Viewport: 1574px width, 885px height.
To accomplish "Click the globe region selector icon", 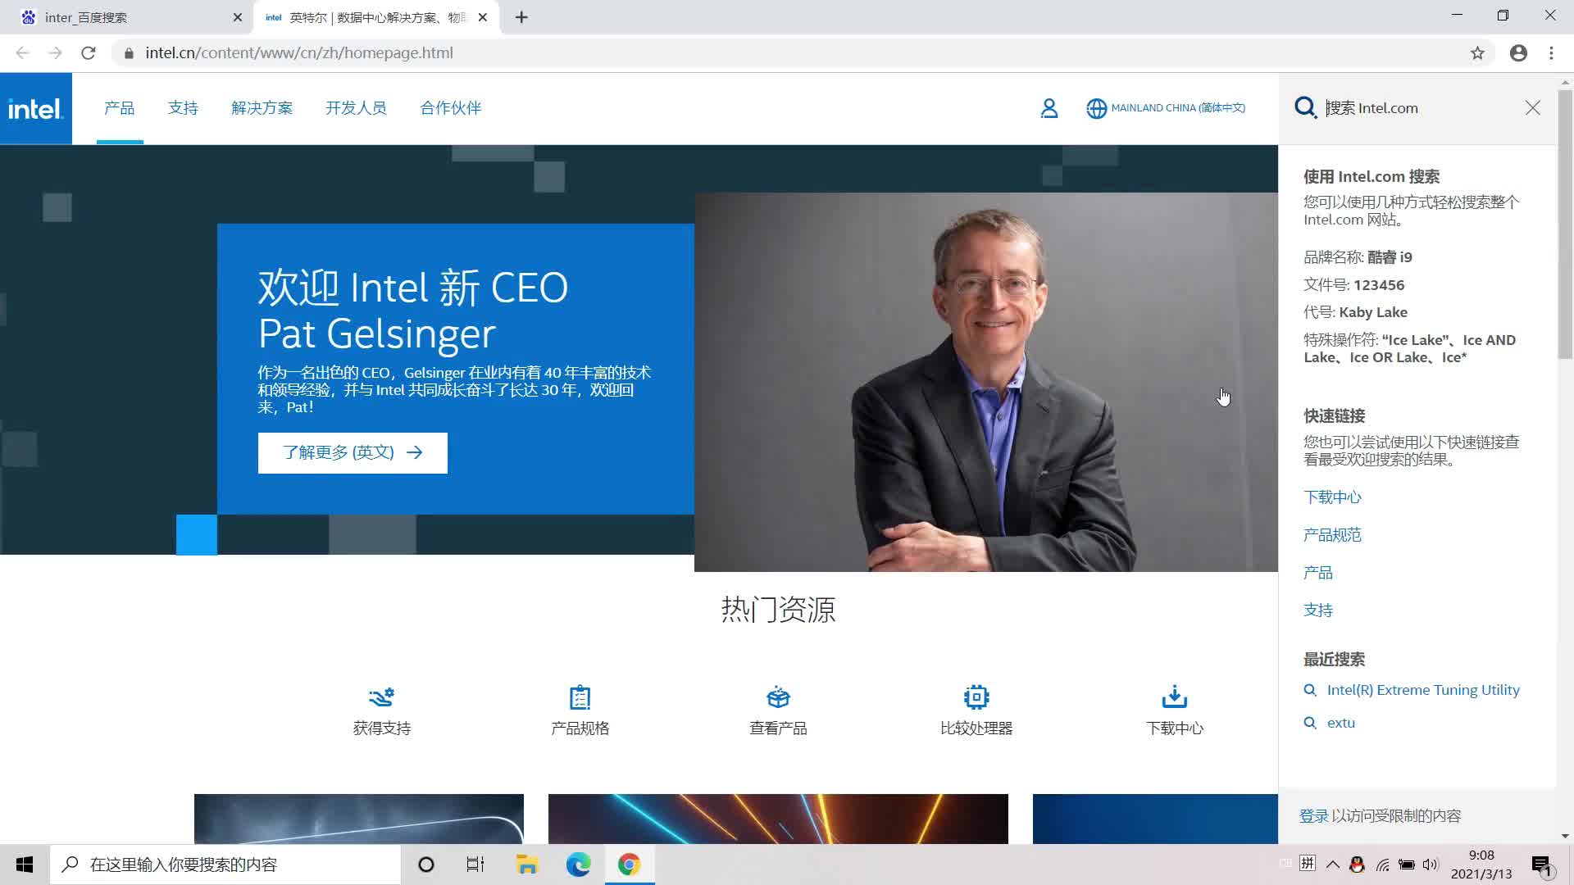I will pyautogui.click(x=1096, y=108).
